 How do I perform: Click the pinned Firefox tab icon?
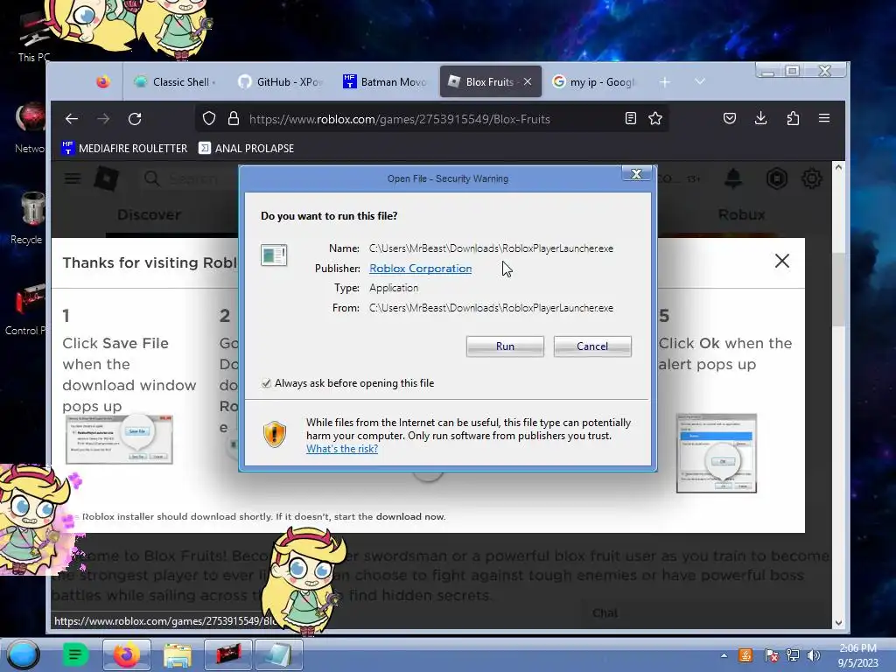(x=103, y=81)
